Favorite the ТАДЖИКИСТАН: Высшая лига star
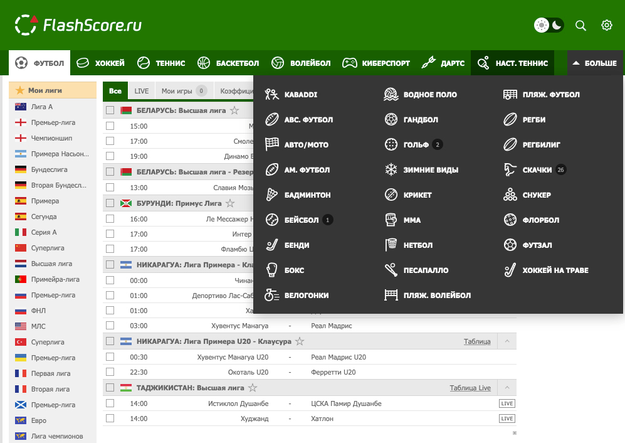This screenshot has width=625, height=443. 253,388
